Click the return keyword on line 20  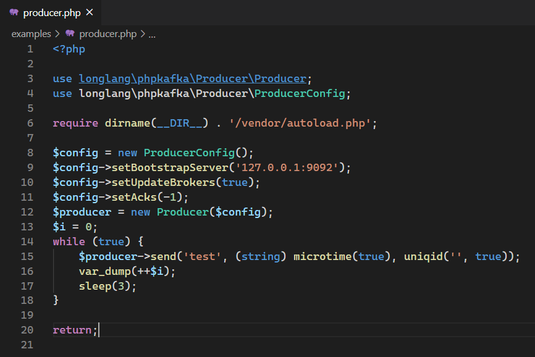[72, 330]
